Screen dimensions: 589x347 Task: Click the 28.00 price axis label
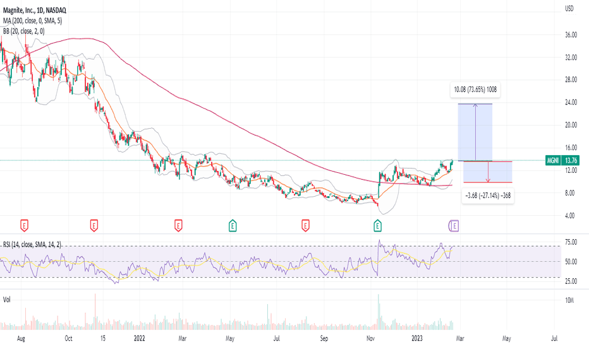click(x=571, y=79)
